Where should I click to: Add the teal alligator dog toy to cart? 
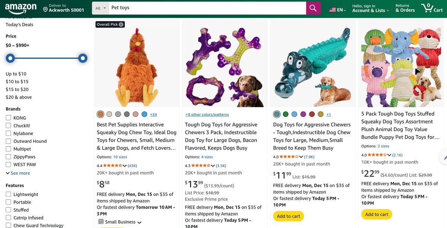tap(289, 216)
